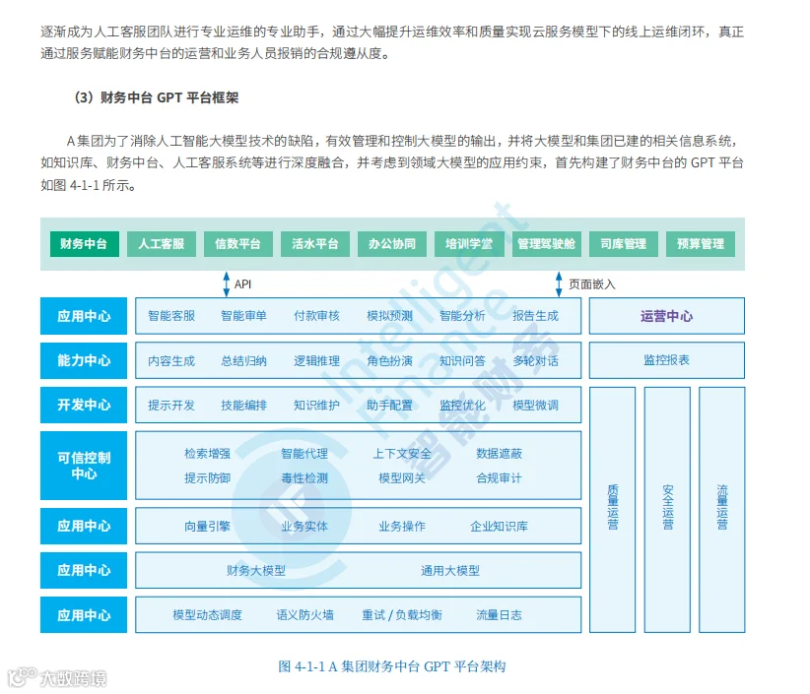Viewport: 810px width, 694px height.
Task: Click the blue 开发中心 label
Action: pos(84,405)
